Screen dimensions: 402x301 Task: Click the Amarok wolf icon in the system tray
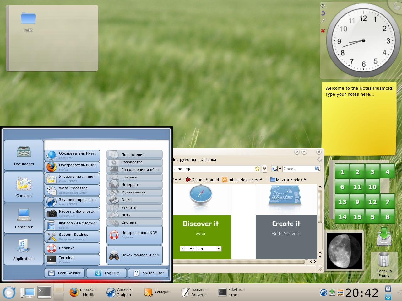click(x=323, y=293)
